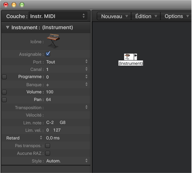The image size is (192, 173).
Task: Open the Couche Instr. MIDI dropdown
Action: pyautogui.click(x=58, y=16)
